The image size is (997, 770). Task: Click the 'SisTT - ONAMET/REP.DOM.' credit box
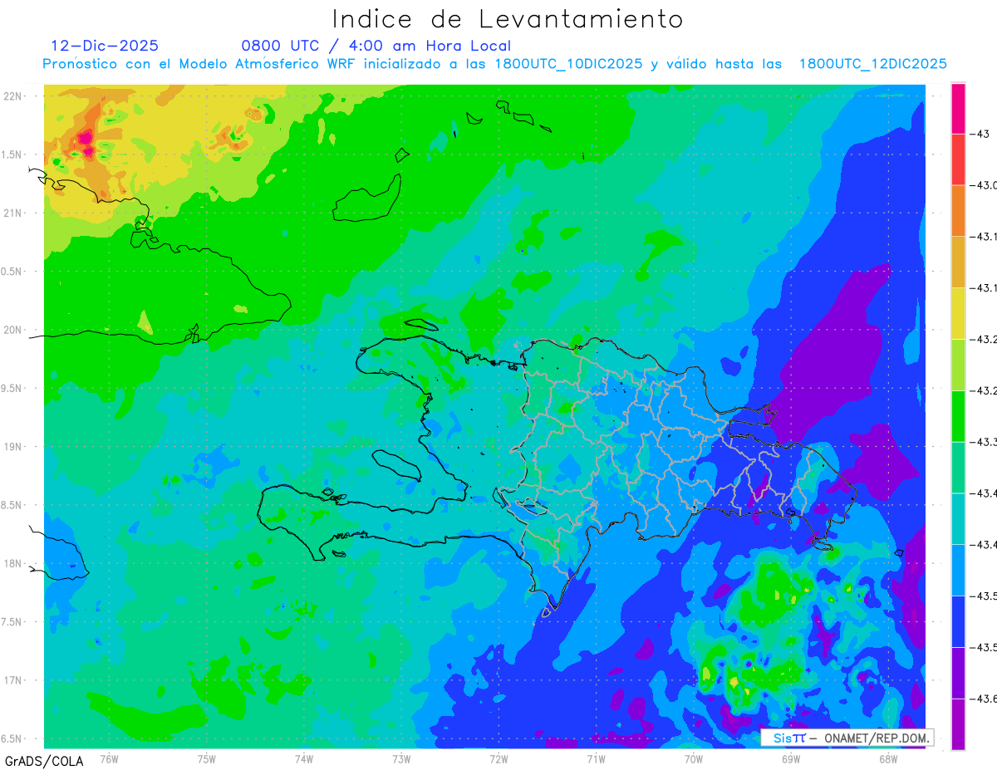pos(847,738)
